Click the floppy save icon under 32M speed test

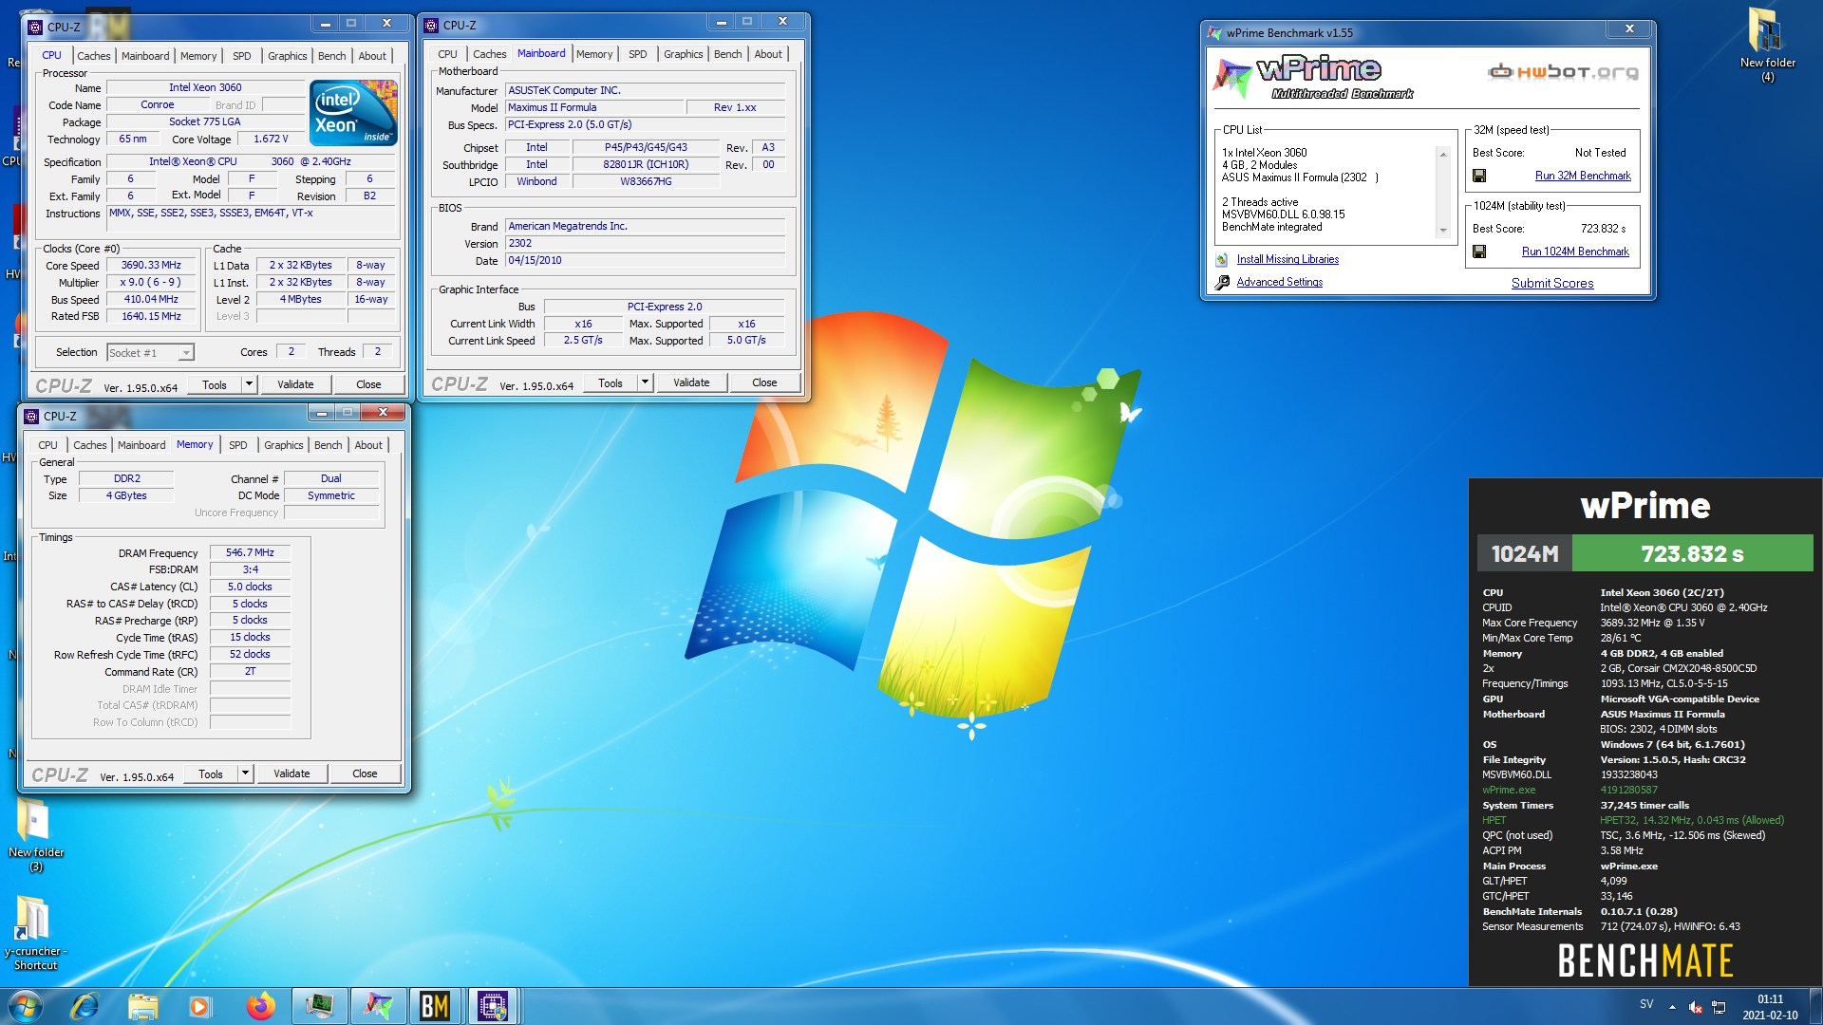pyautogui.click(x=1478, y=176)
